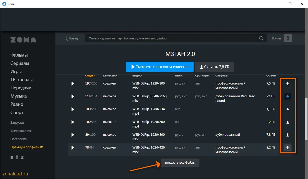Sort by the озвучка column header
Viewport: 308px width, 179px height.
click(221, 76)
